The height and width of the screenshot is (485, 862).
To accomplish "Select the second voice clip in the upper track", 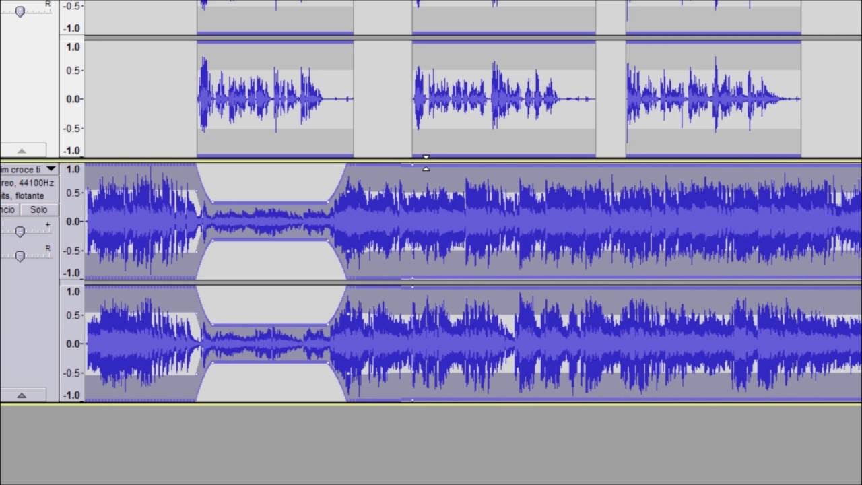I will click(504, 99).
